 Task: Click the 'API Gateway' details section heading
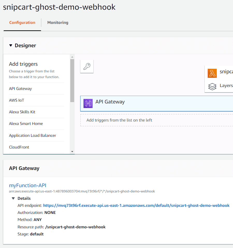click(x=24, y=168)
